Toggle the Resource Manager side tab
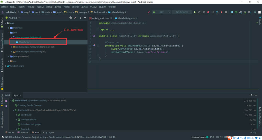This screenshot has width=262, height=140. (2, 42)
